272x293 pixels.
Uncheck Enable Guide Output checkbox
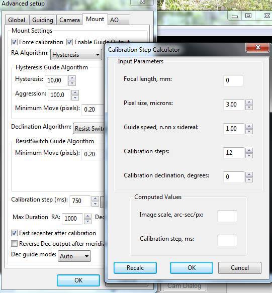69,42
